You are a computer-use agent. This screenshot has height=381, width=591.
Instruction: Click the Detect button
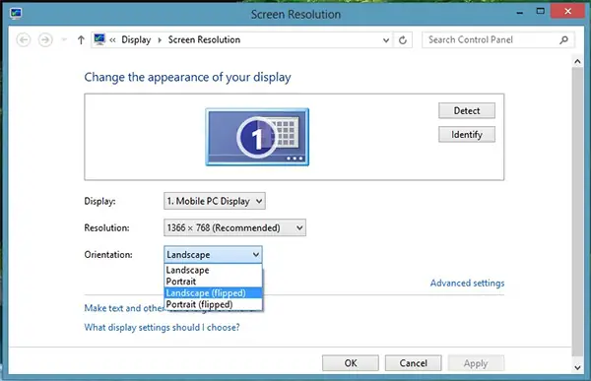(467, 110)
